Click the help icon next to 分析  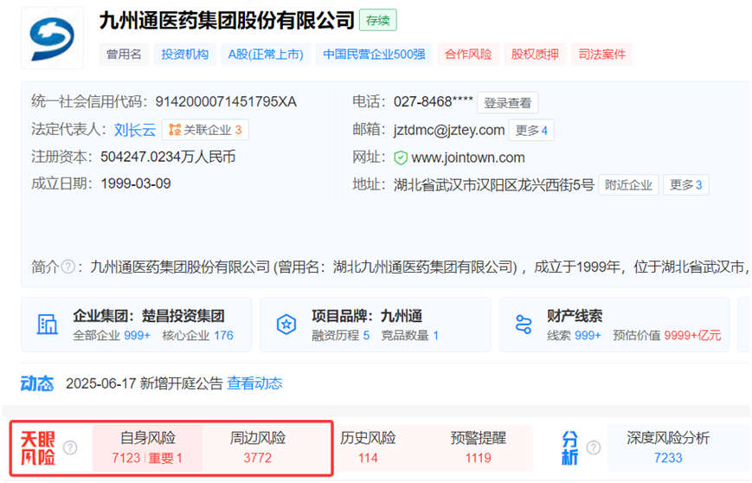point(594,448)
